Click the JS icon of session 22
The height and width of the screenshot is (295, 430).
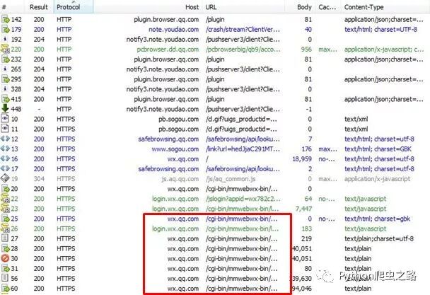tap(5, 198)
